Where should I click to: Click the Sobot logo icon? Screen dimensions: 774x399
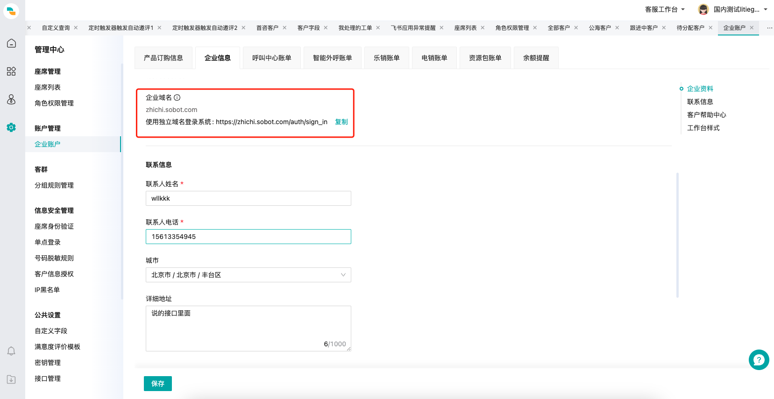click(x=11, y=11)
